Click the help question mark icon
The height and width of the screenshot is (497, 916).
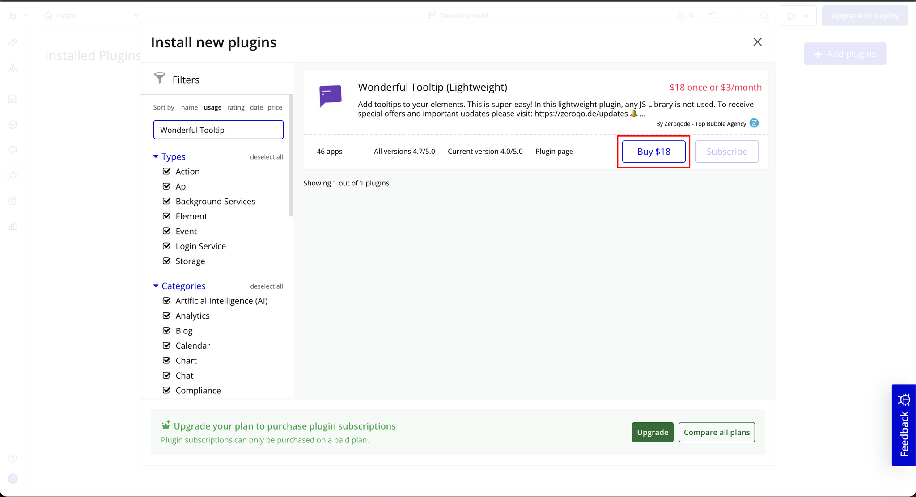(13, 458)
